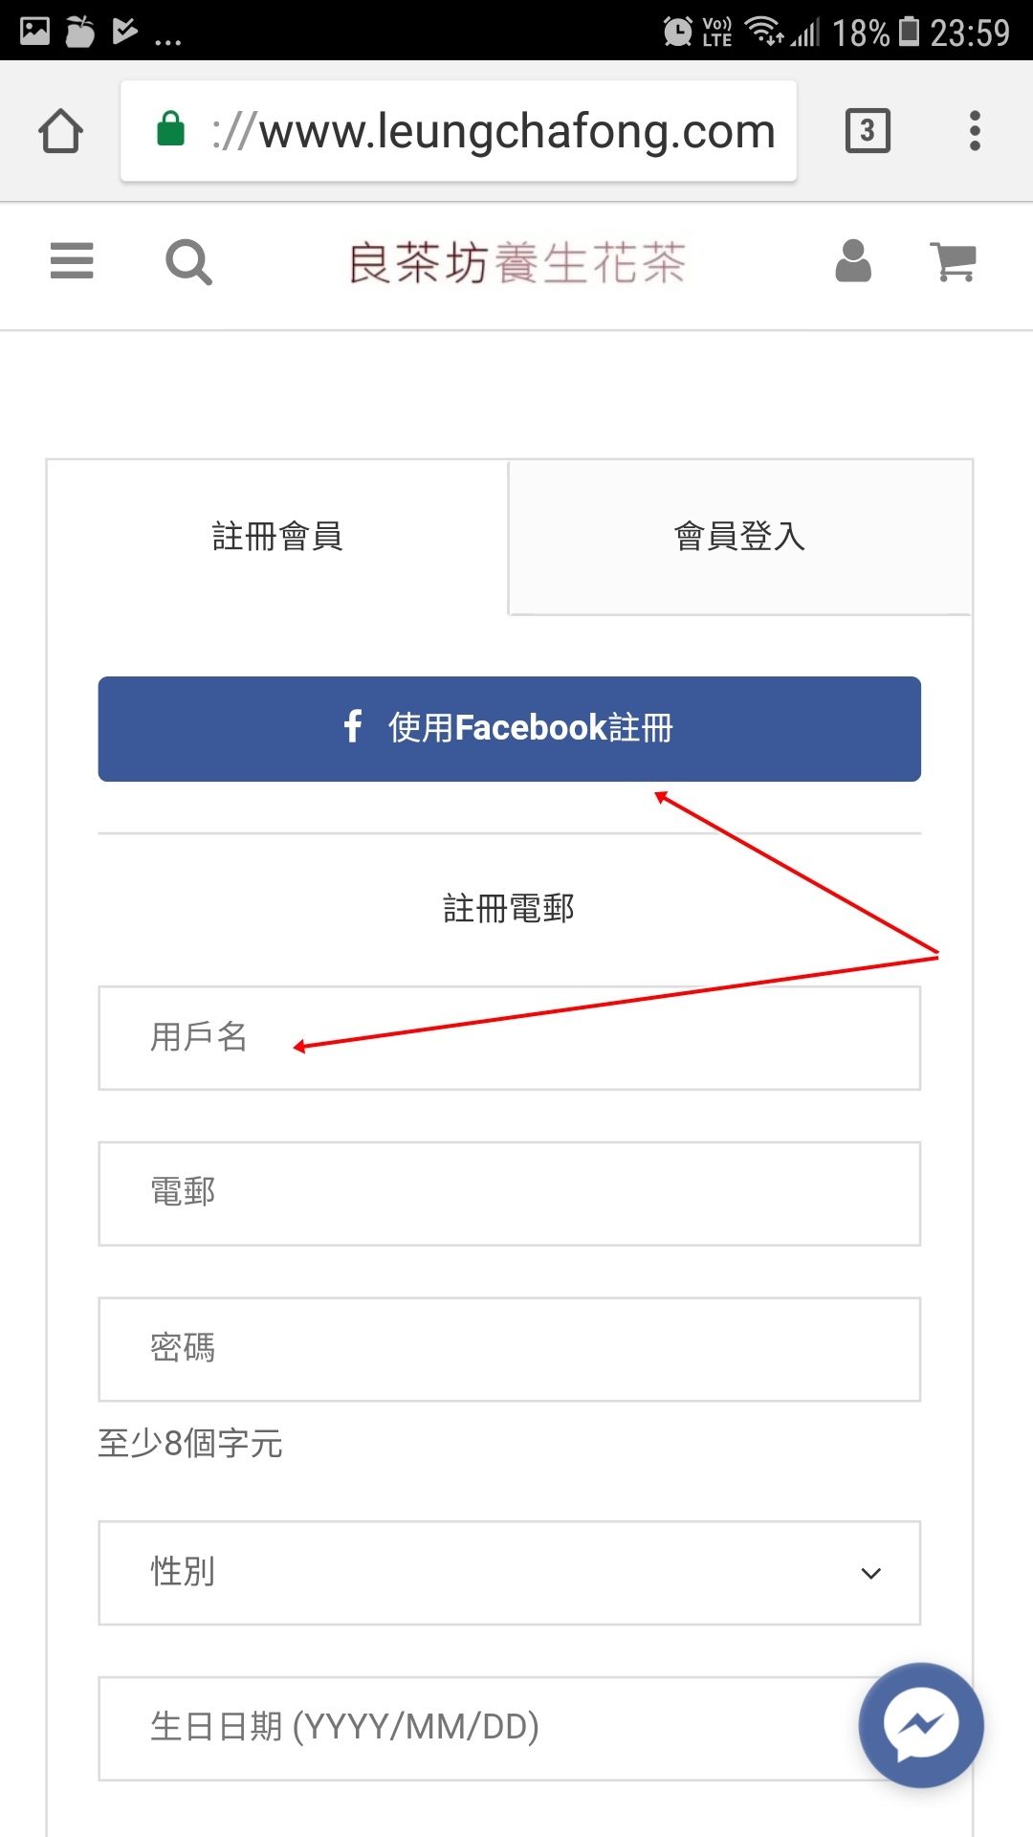Register using the Facebook button
Screen dimensions: 1033x1837
pos(509,729)
